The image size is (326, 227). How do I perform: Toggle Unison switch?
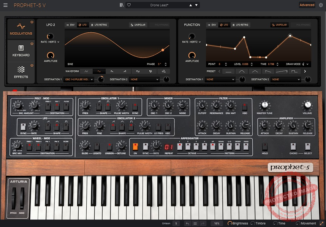point(109,147)
